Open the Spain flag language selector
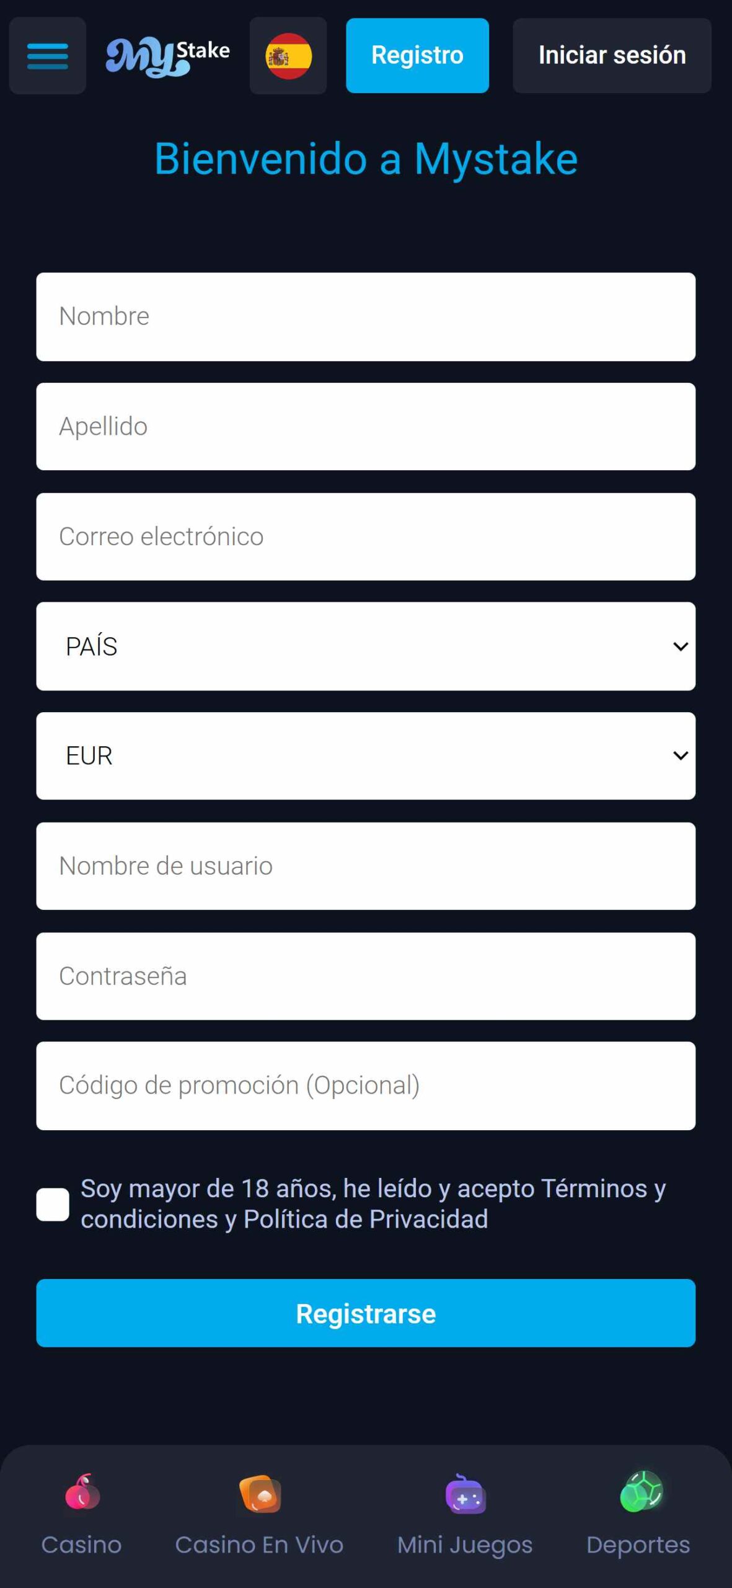Viewport: 732px width, 1588px height. point(288,56)
